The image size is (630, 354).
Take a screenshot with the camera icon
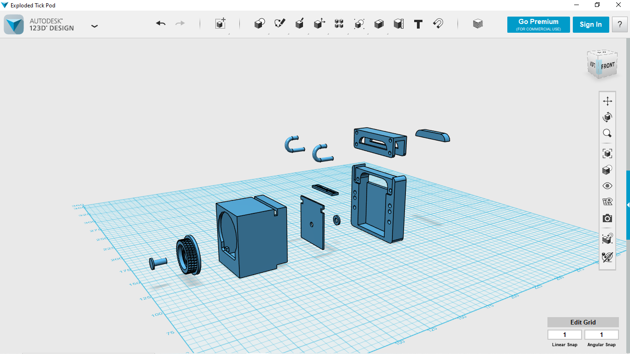tap(607, 218)
